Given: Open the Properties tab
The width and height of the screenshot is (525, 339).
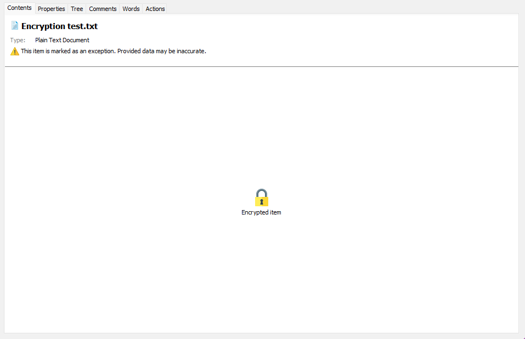Looking at the screenshot, I should [x=51, y=9].
